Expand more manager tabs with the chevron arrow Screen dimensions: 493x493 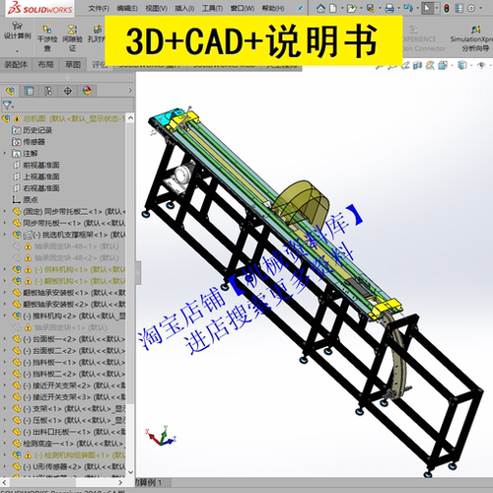point(130,90)
